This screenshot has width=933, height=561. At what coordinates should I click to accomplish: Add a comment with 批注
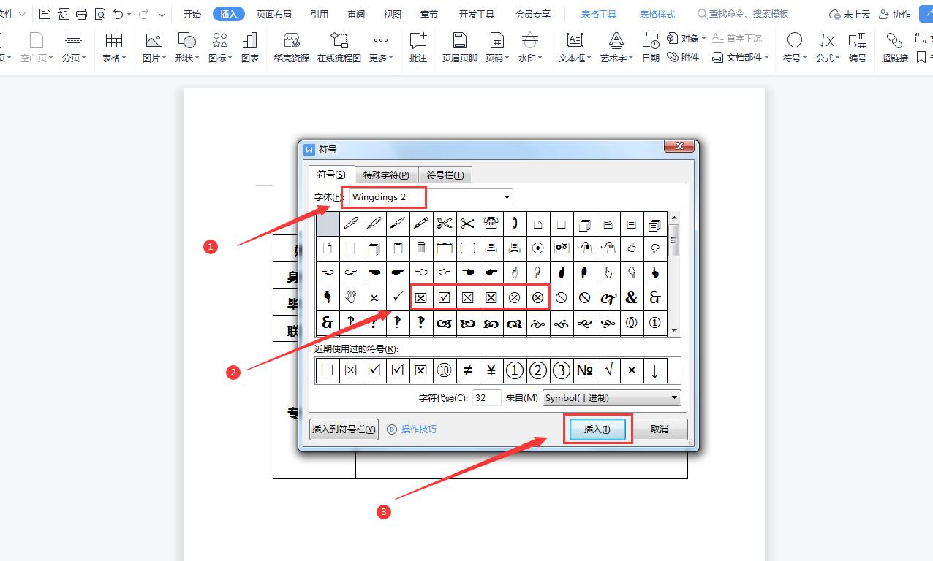[418, 48]
